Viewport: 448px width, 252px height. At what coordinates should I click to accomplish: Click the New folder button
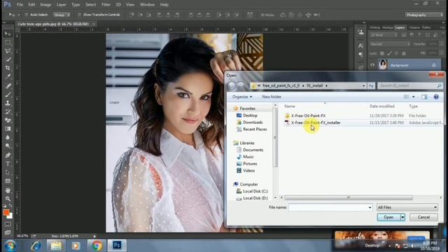(272, 97)
